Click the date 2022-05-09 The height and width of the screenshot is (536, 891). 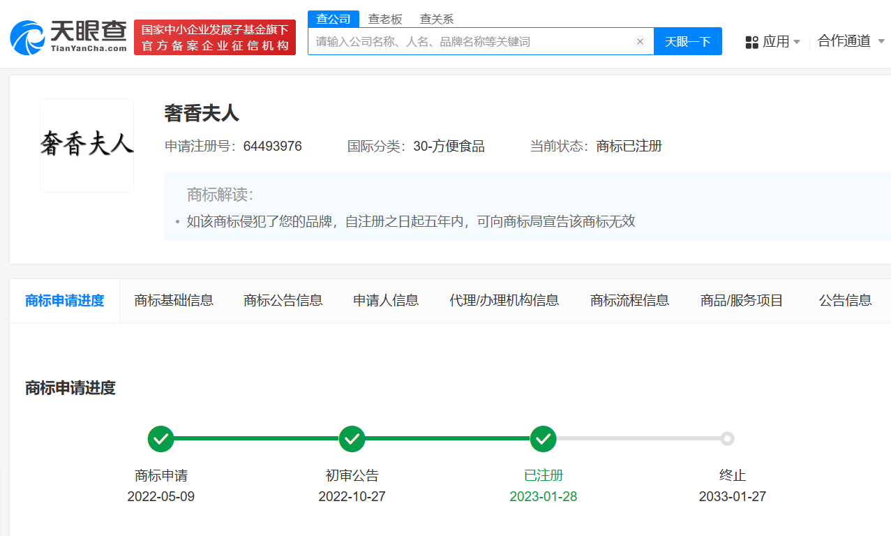[161, 497]
